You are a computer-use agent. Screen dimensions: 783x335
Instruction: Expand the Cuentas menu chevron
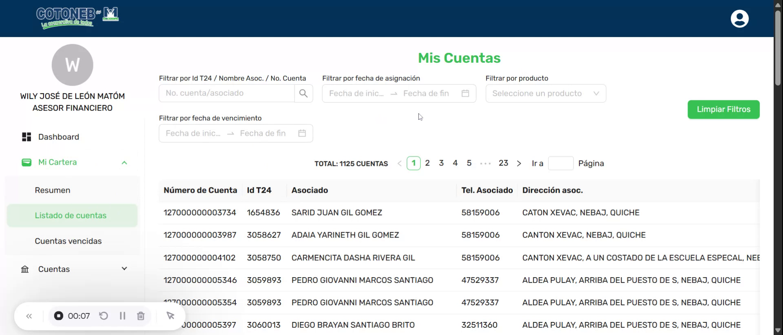[x=124, y=269]
